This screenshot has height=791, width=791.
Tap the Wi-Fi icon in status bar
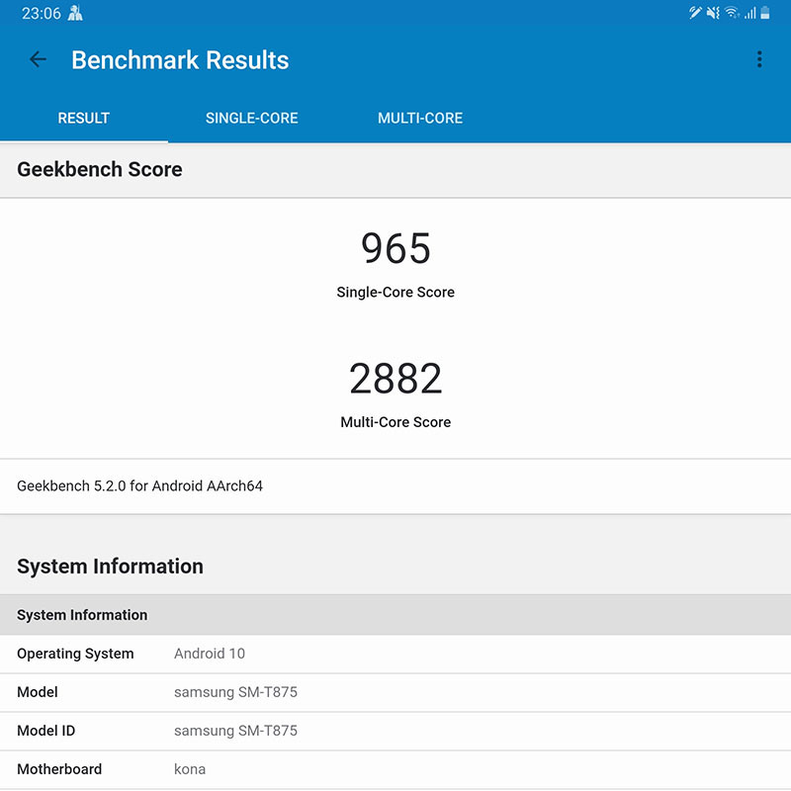pyautogui.click(x=732, y=13)
